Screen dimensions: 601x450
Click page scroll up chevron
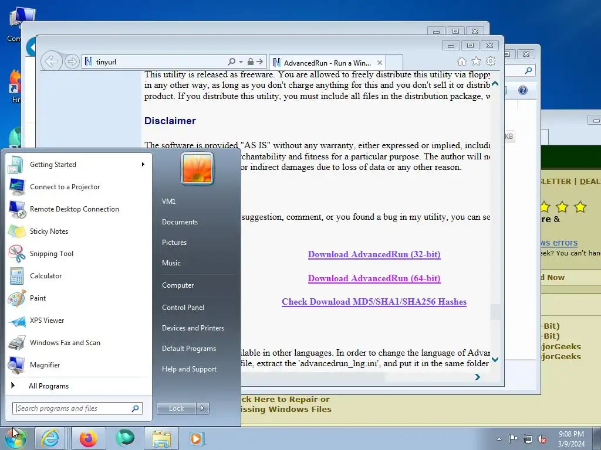click(x=495, y=83)
